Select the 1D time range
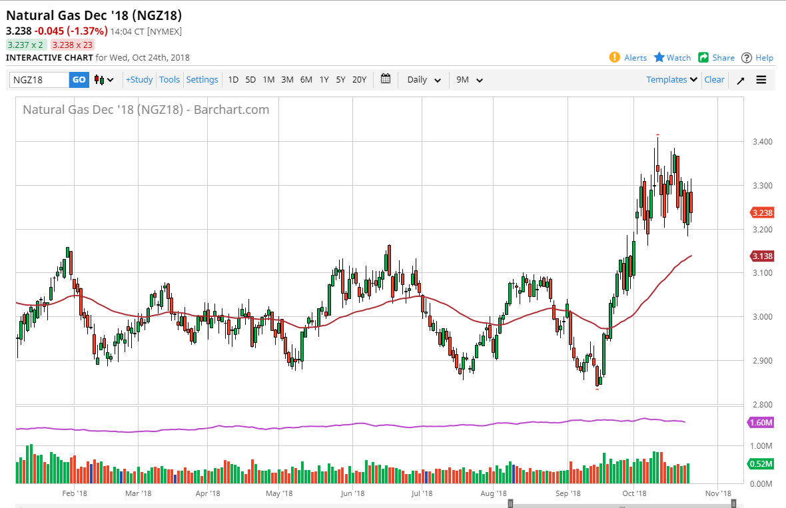The image size is (786, 508). click(x=233, y=80)
